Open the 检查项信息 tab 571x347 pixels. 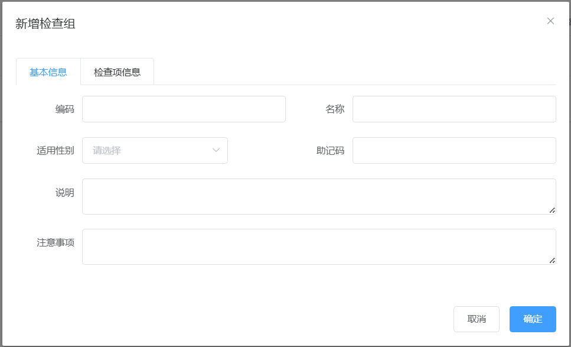(117, 72)
